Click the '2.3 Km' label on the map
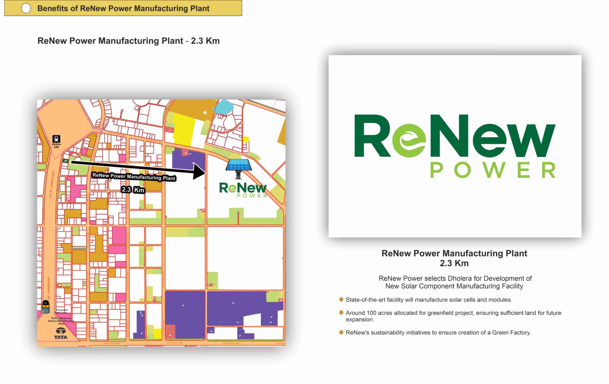This screenshot has width=609, height=384. pos(133,190)
